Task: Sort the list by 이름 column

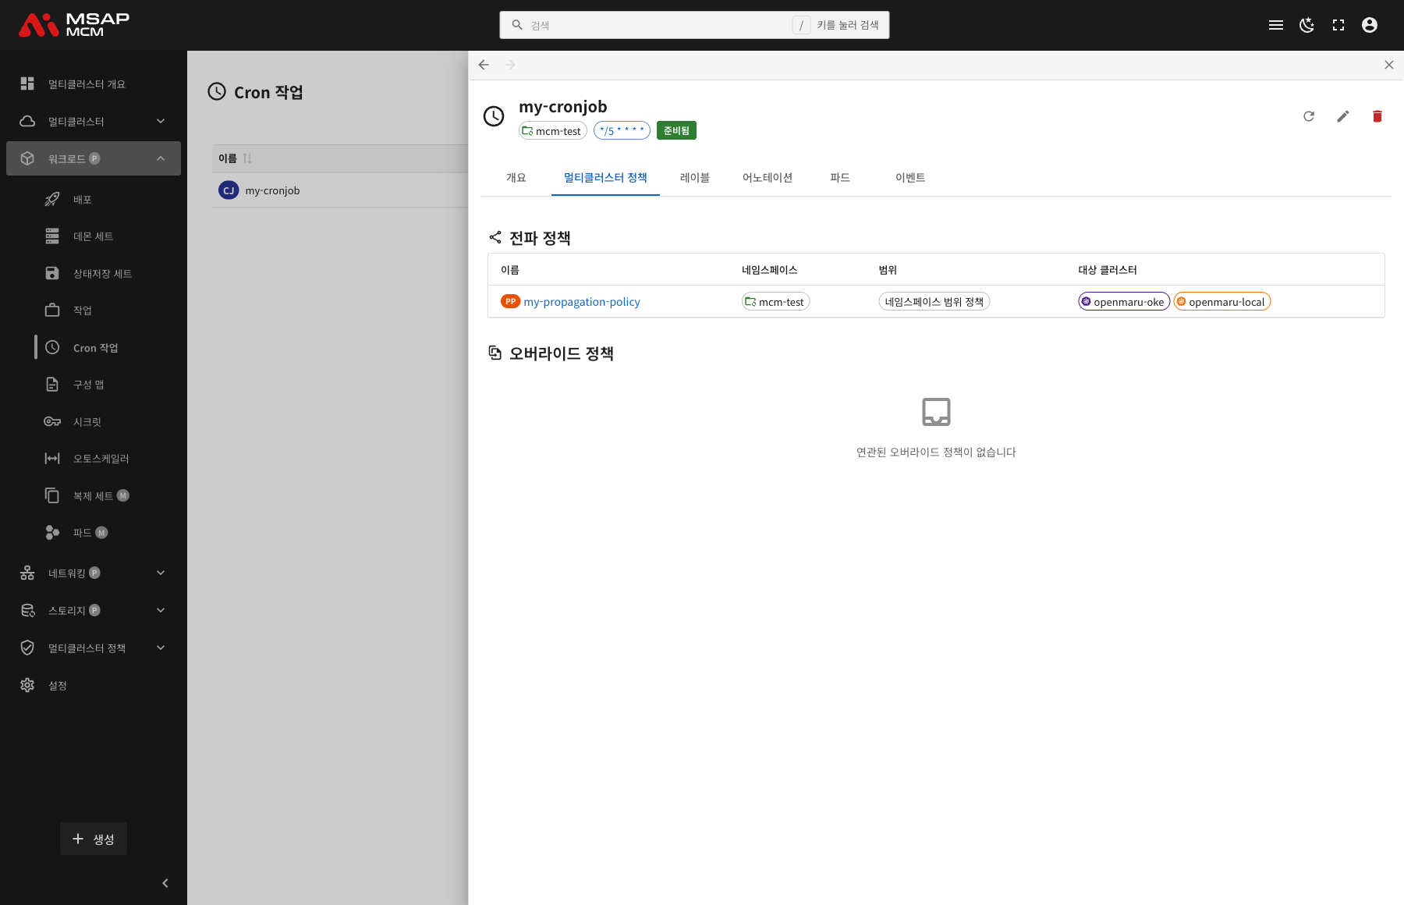Action: pyautogui.click(x=235, y=158)
